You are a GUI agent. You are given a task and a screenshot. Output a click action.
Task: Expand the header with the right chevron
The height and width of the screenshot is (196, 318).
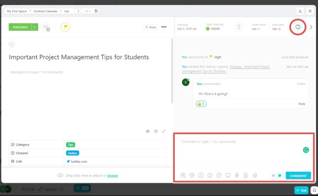tap(311, 27)
